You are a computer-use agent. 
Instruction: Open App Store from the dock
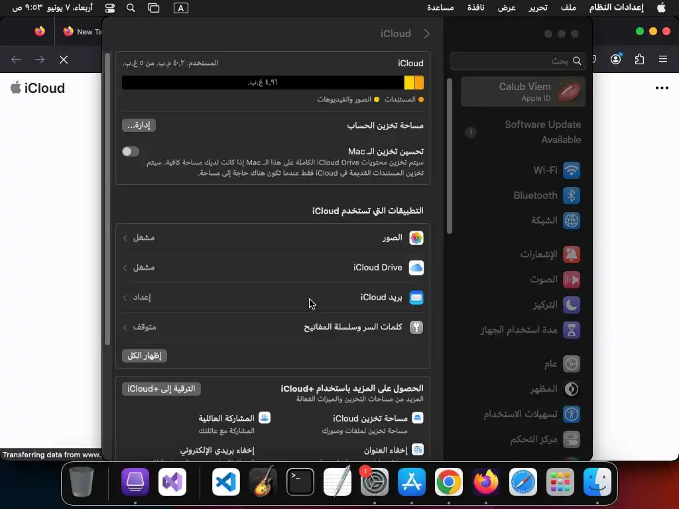pyautogui.click(x=411, y=482)
